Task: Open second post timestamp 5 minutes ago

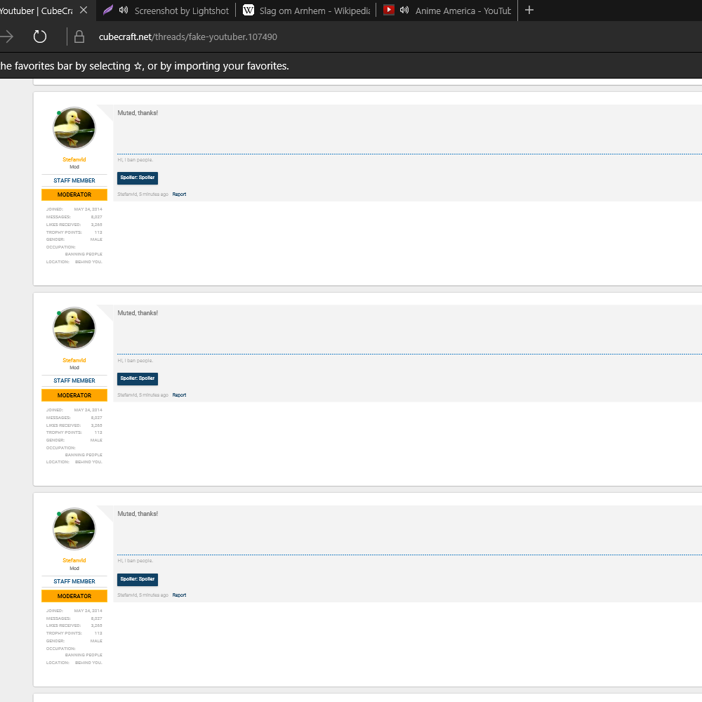Action: 154,395
